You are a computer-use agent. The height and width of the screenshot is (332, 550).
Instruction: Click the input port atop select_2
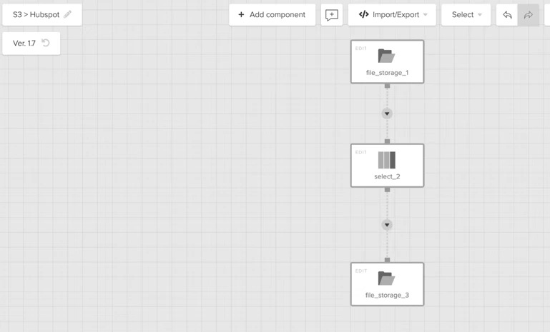tap(387, 141)
